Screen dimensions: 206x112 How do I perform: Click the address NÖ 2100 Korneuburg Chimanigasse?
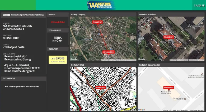[x=17, y=27]
